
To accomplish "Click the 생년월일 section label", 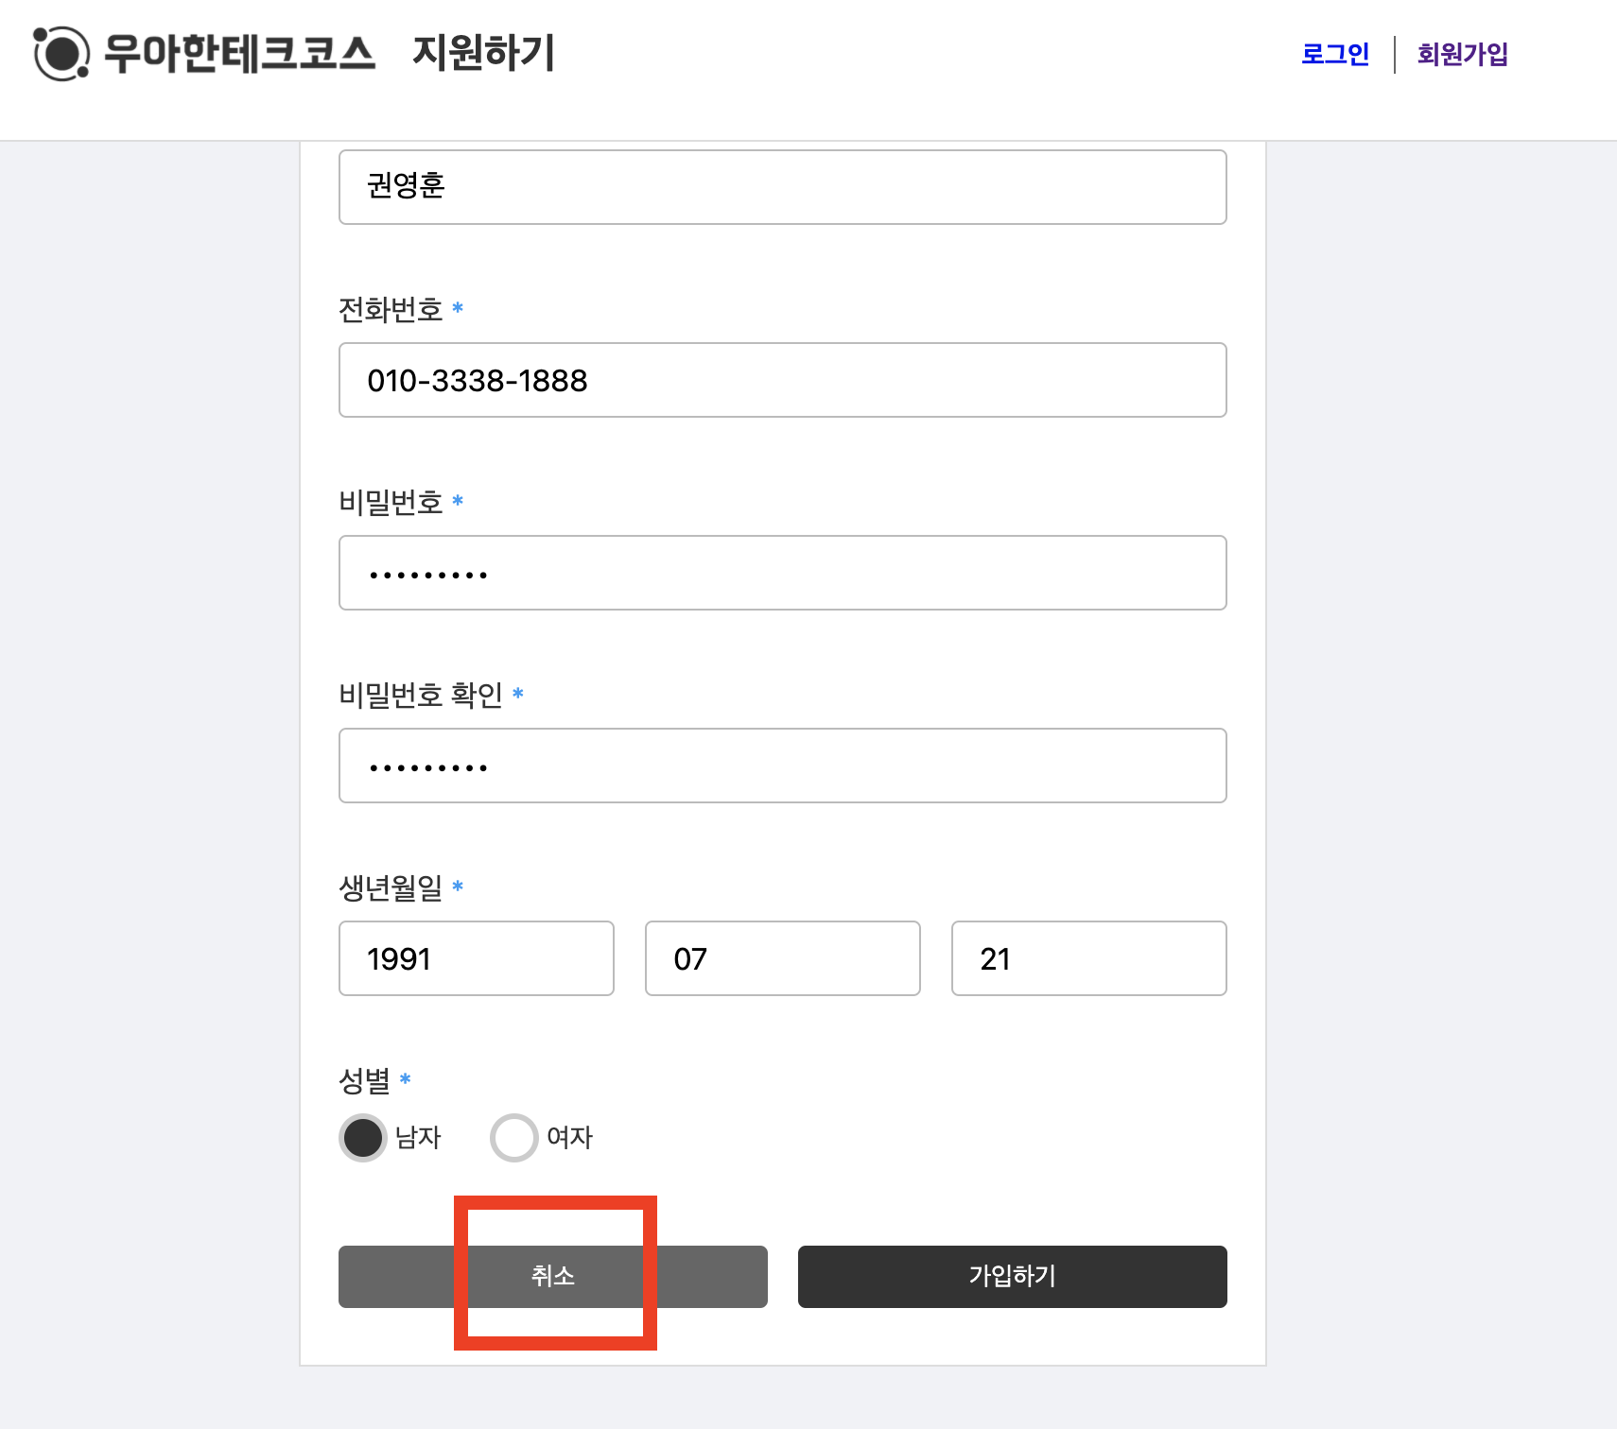I will (393, 887).
